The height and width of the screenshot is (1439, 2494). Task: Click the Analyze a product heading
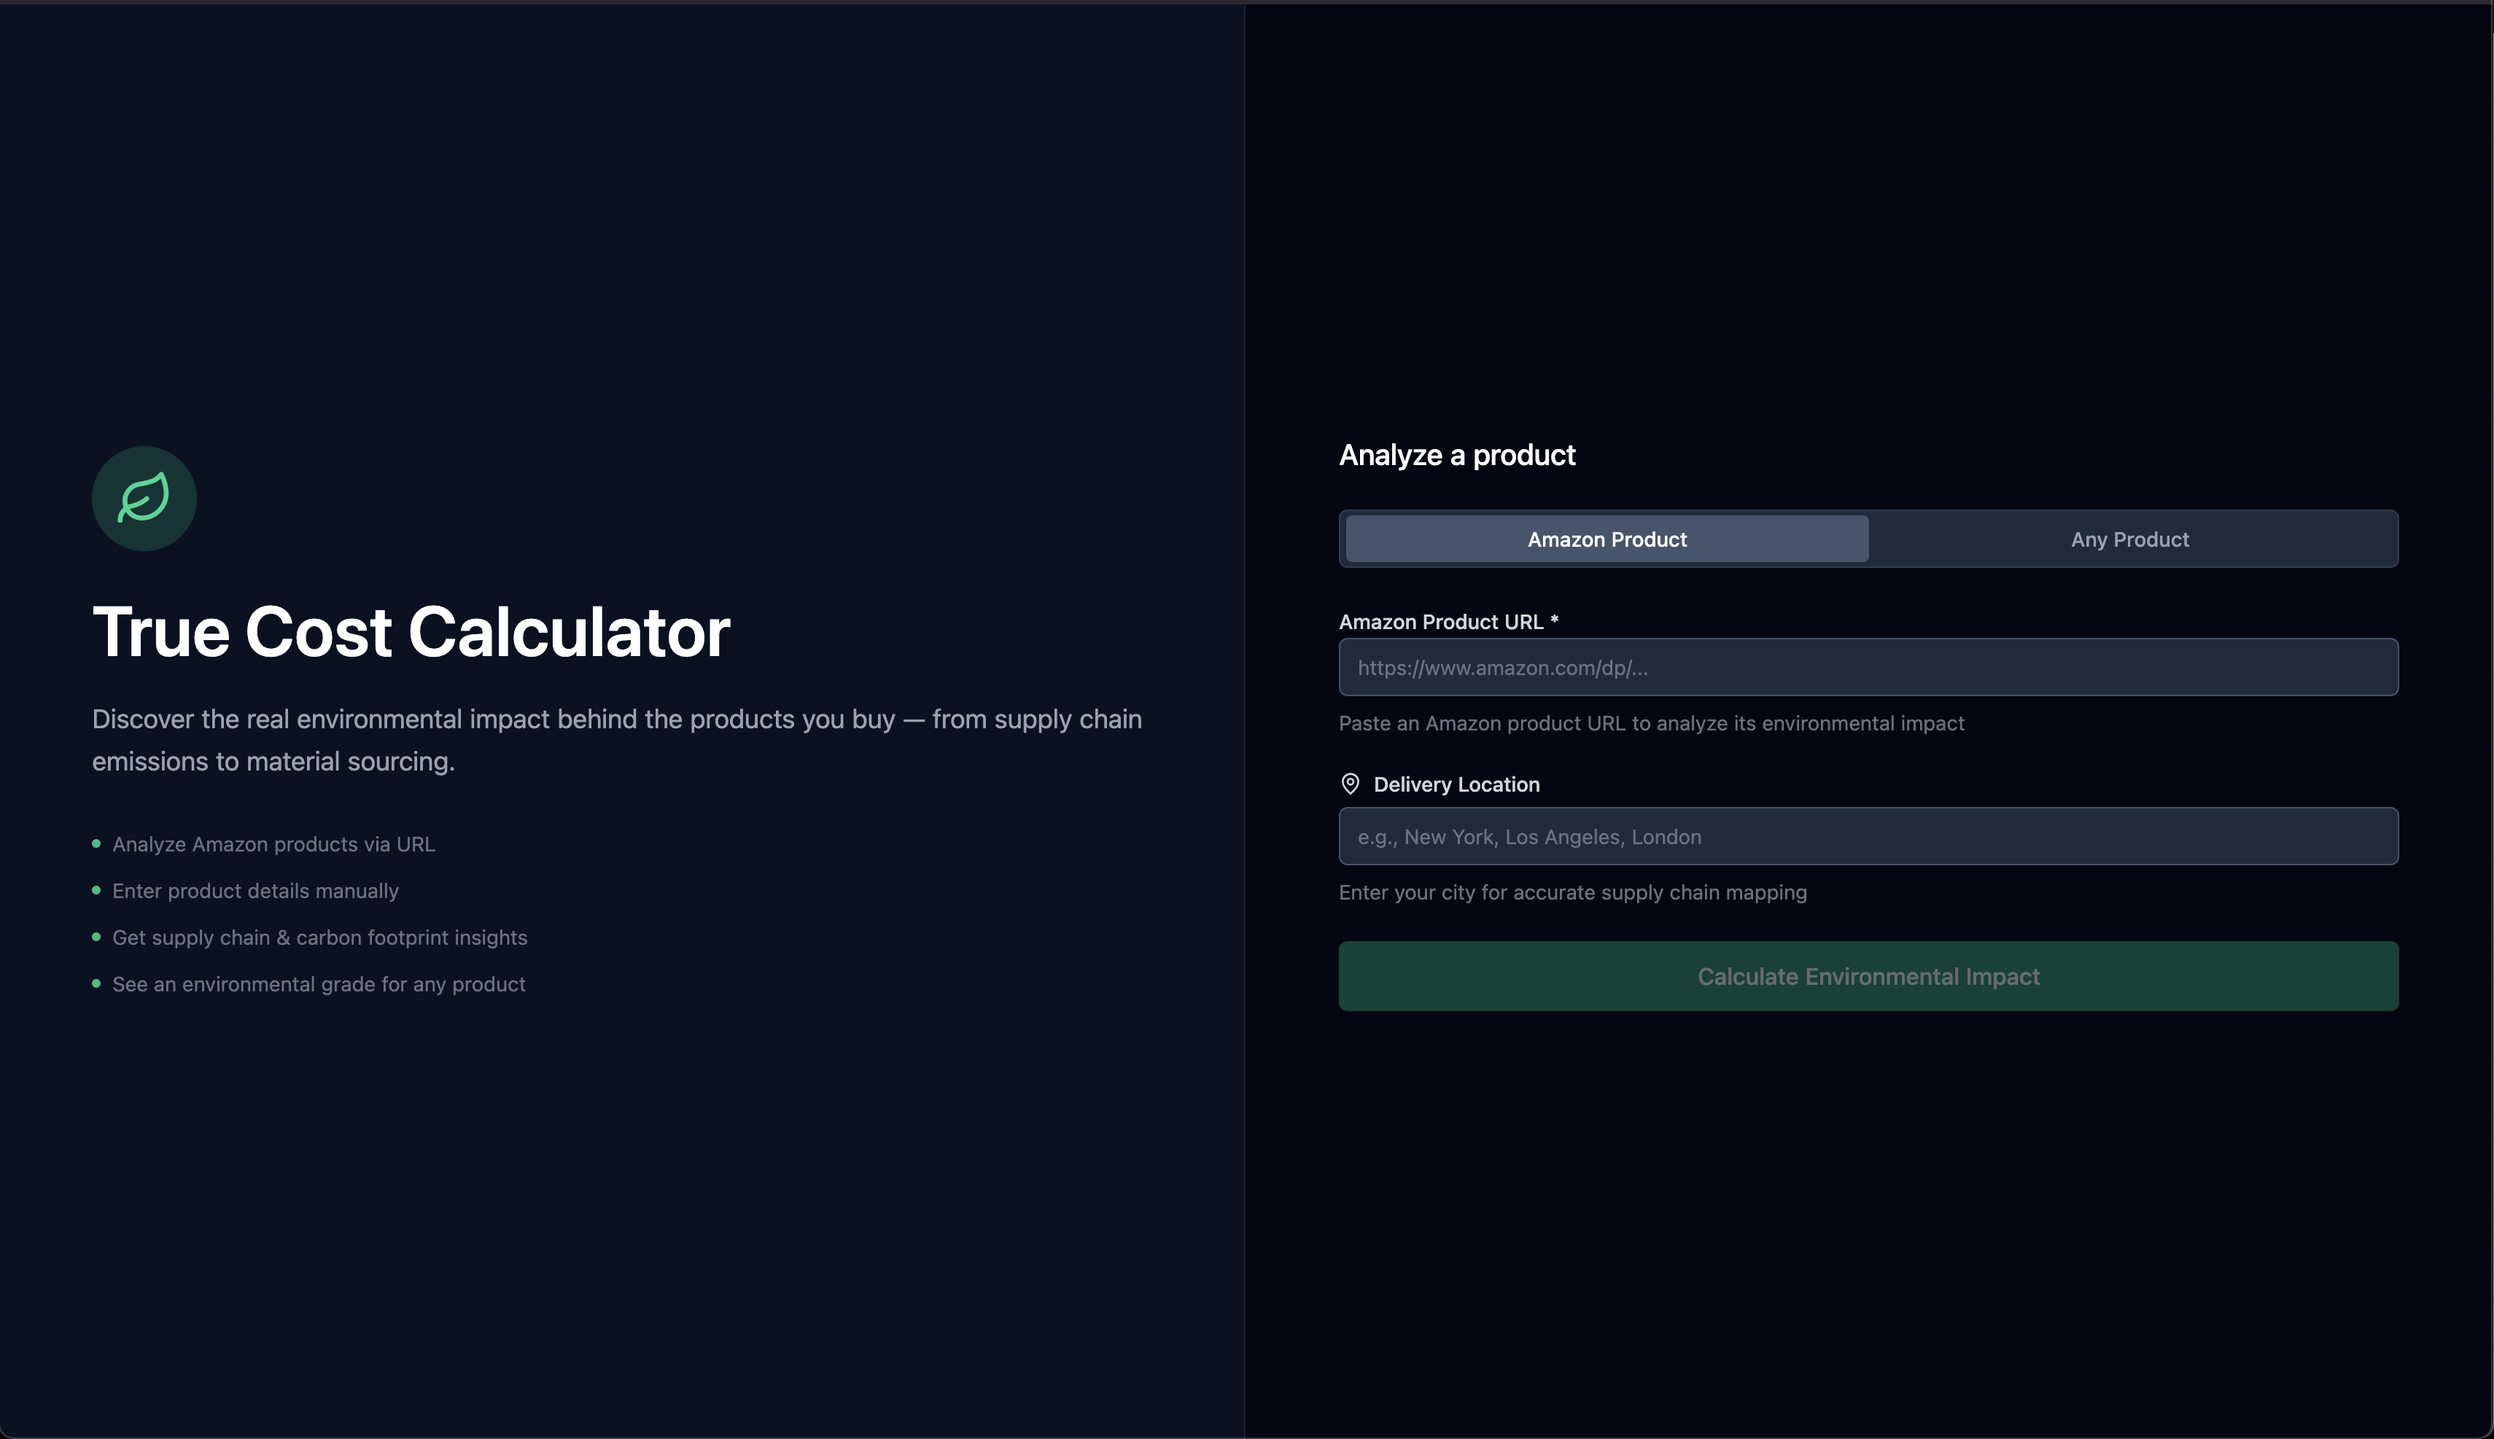tap(1456, 456)
